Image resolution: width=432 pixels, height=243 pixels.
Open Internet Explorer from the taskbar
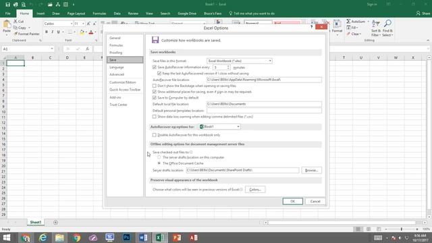click(x=43, y=238)
